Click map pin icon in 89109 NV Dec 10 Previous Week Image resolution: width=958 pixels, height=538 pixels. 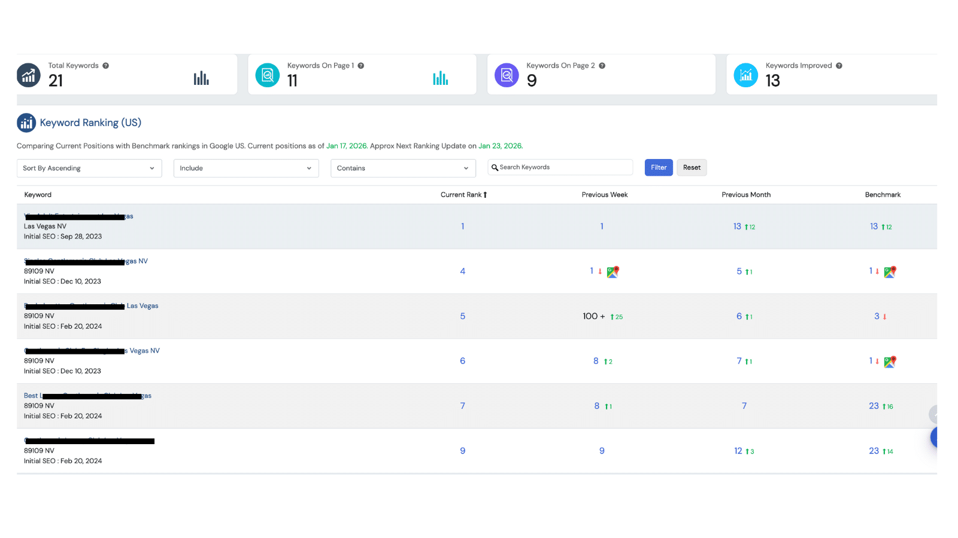613,272
